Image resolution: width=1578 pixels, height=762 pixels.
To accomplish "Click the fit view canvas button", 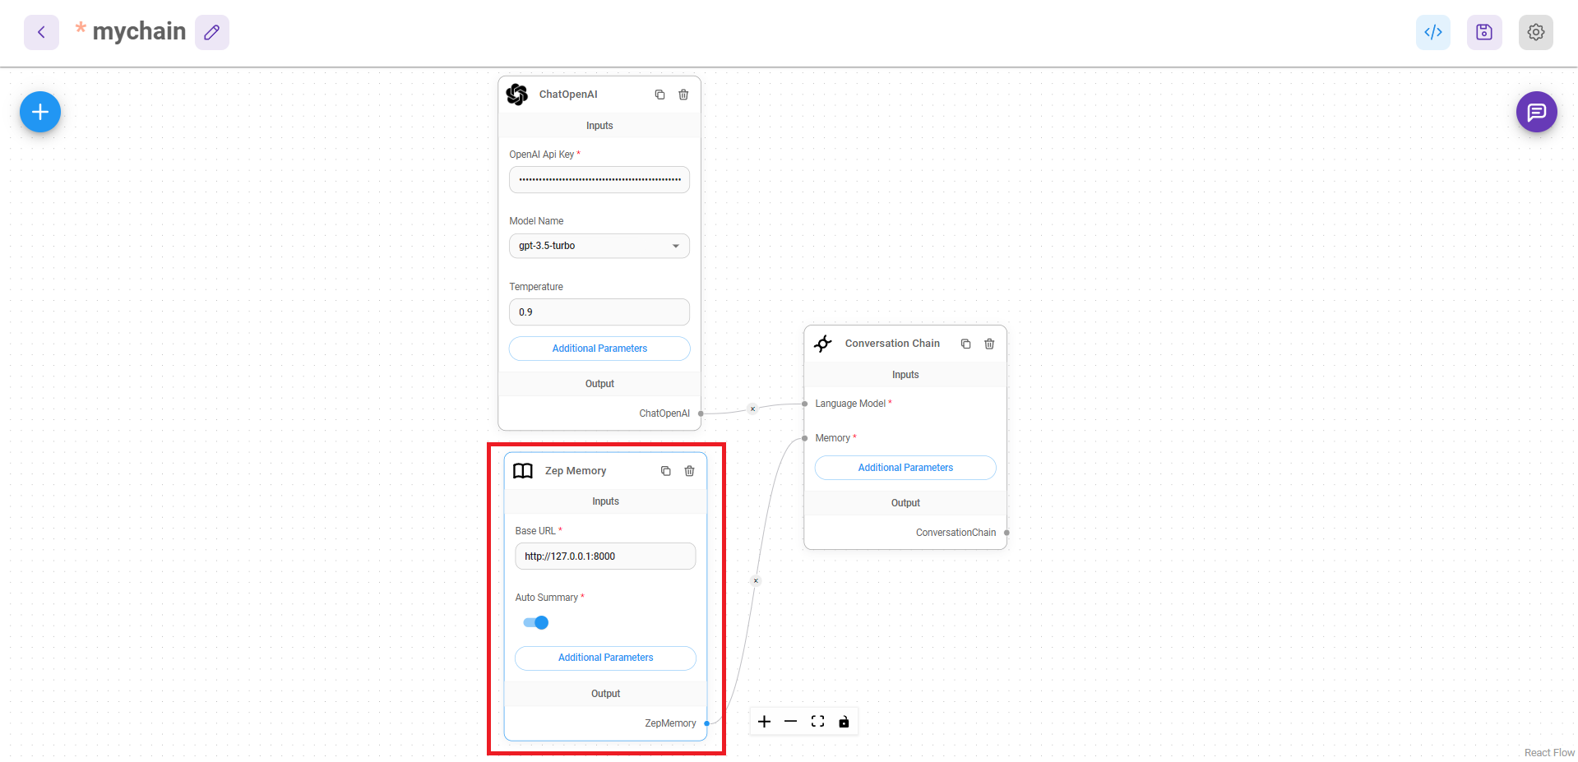I will tap(817, 722).
